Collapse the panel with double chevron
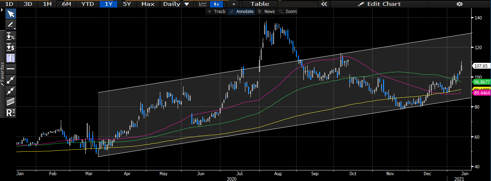 [x=324, y=4]
